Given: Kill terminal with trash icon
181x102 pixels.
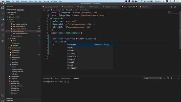Looking at the screenshot, I should point(171,78).
